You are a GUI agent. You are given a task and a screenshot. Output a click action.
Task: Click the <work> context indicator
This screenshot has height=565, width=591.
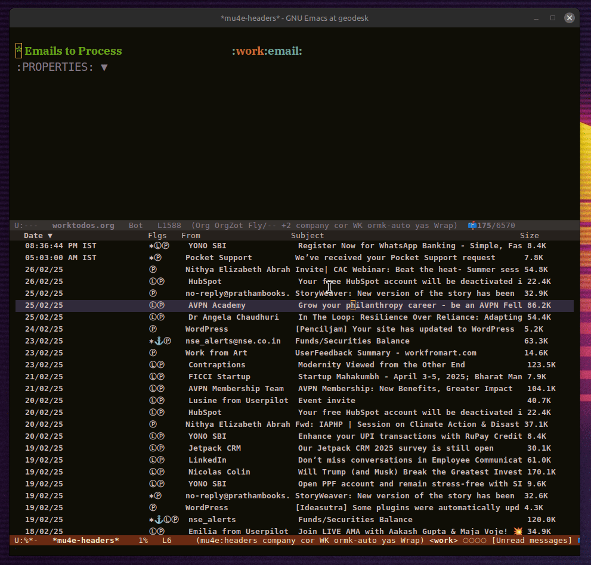[x=443, y=540]
